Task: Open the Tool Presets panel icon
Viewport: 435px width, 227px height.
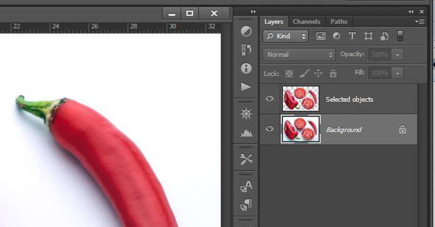Action: tap(246, 160)
